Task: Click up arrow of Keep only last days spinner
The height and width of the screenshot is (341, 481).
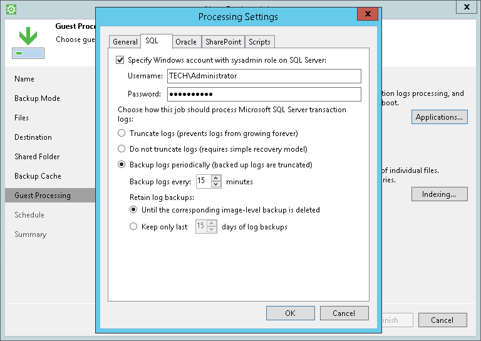Action: (x=211, y=223)
